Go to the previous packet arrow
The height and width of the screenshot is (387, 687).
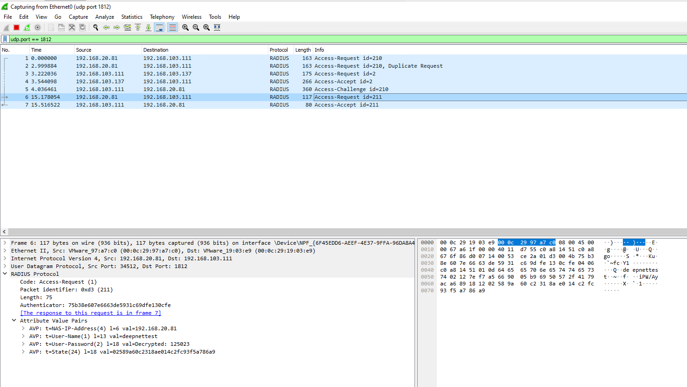[106, 27]
